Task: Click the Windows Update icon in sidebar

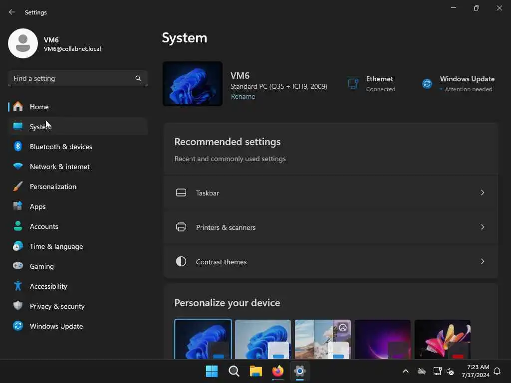Action: click(x=18, y=326)
